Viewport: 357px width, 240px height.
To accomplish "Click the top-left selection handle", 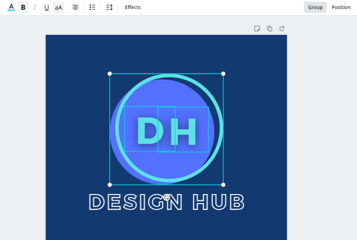I will point(110,74).
